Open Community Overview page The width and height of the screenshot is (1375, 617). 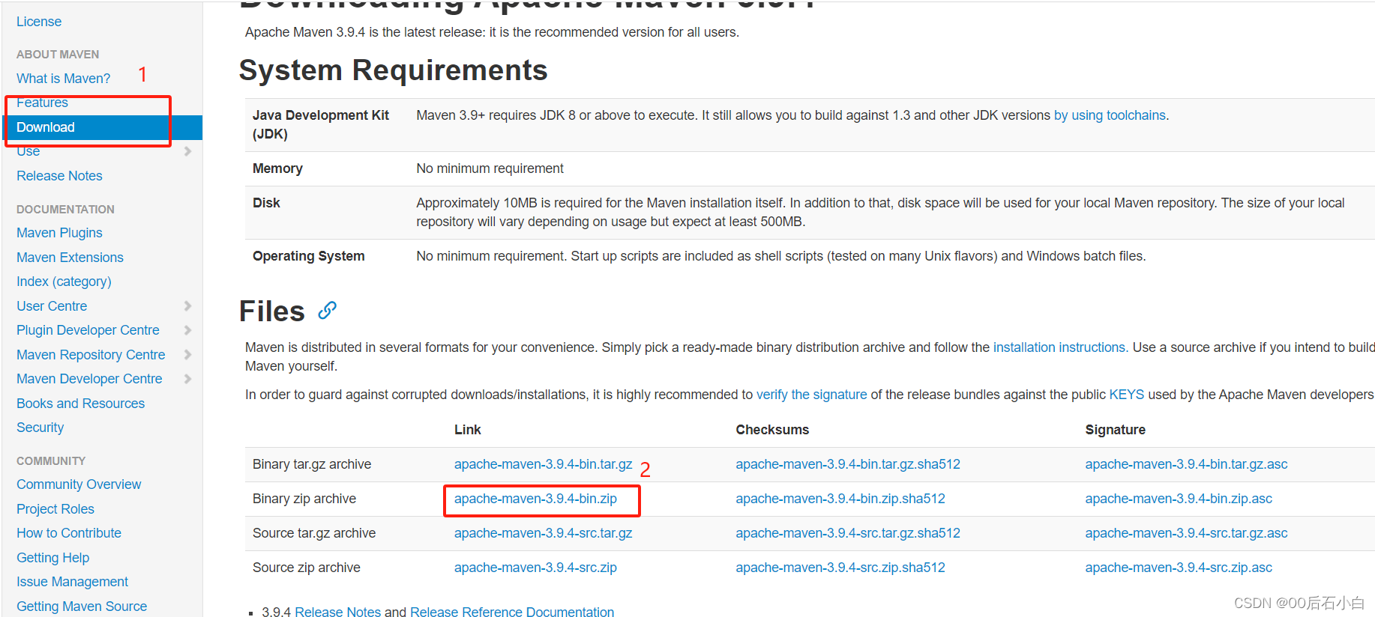pyautogui.click(x=79, y=484)
